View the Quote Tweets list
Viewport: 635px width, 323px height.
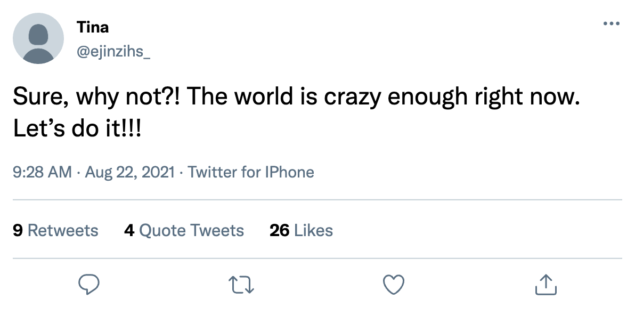(x=191, y=230)
